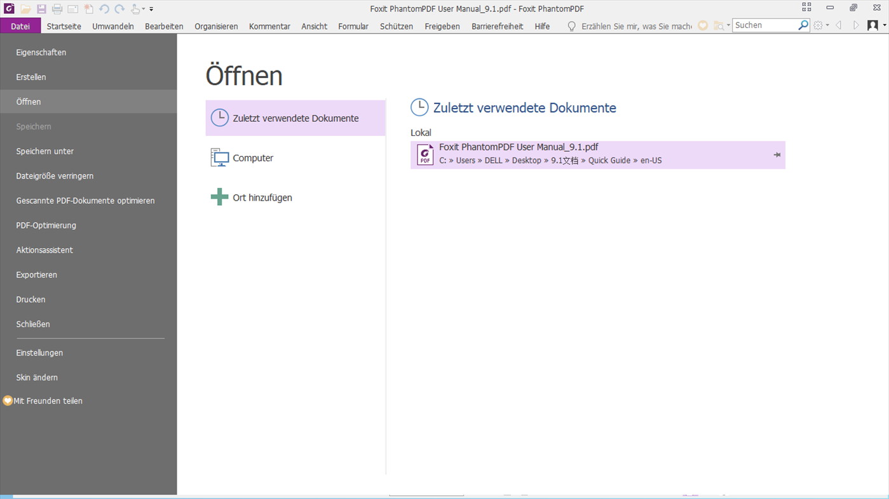Open the customize quick access toolbar dropdown
Screen dimensions: 889x499
click(151, 9)
